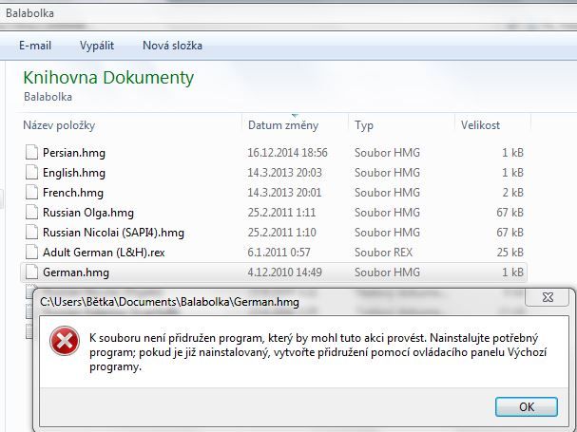
Task: Click the Russian Olga.hmg file name
Action: (x=88, y=213)
